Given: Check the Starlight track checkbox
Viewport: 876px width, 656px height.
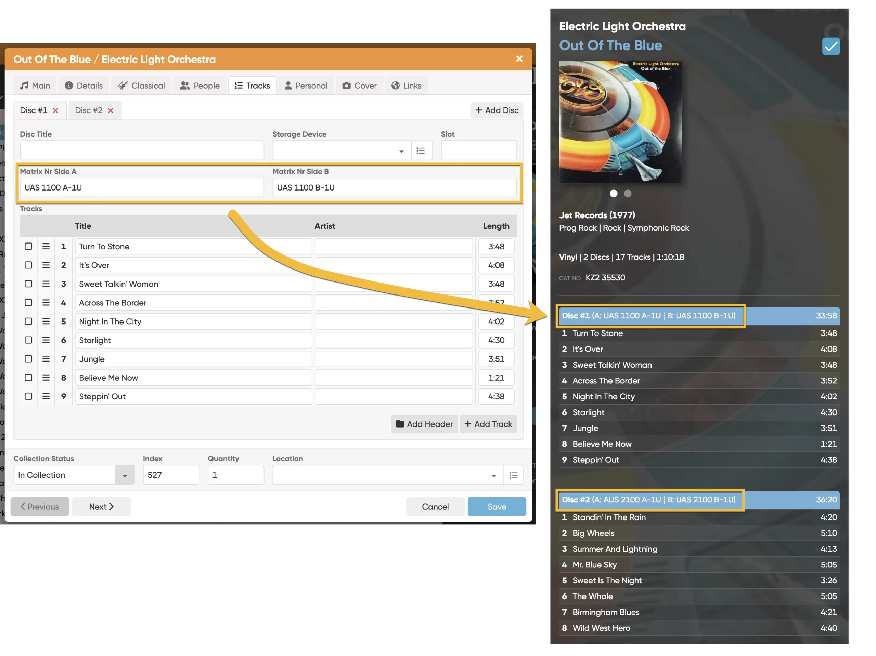Looking at the screenshot, I should 28,340.
